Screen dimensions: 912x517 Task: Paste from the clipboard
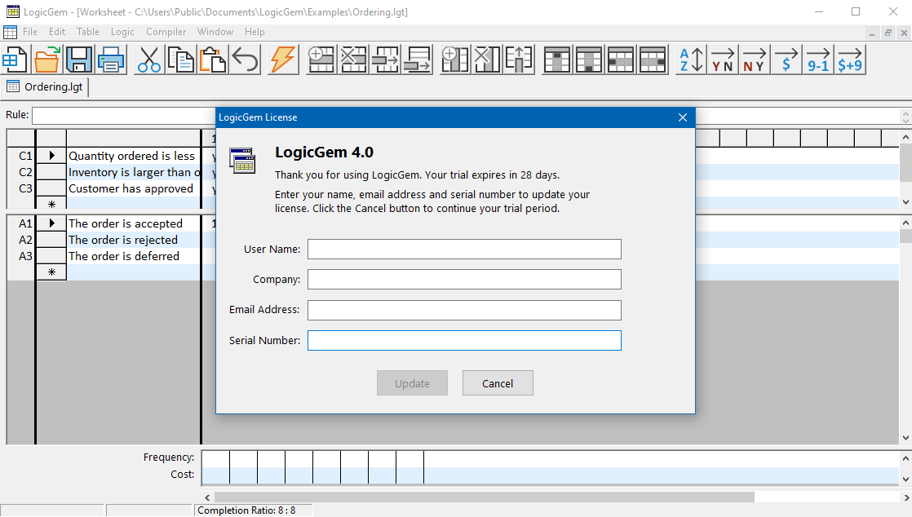click(212, 59)
